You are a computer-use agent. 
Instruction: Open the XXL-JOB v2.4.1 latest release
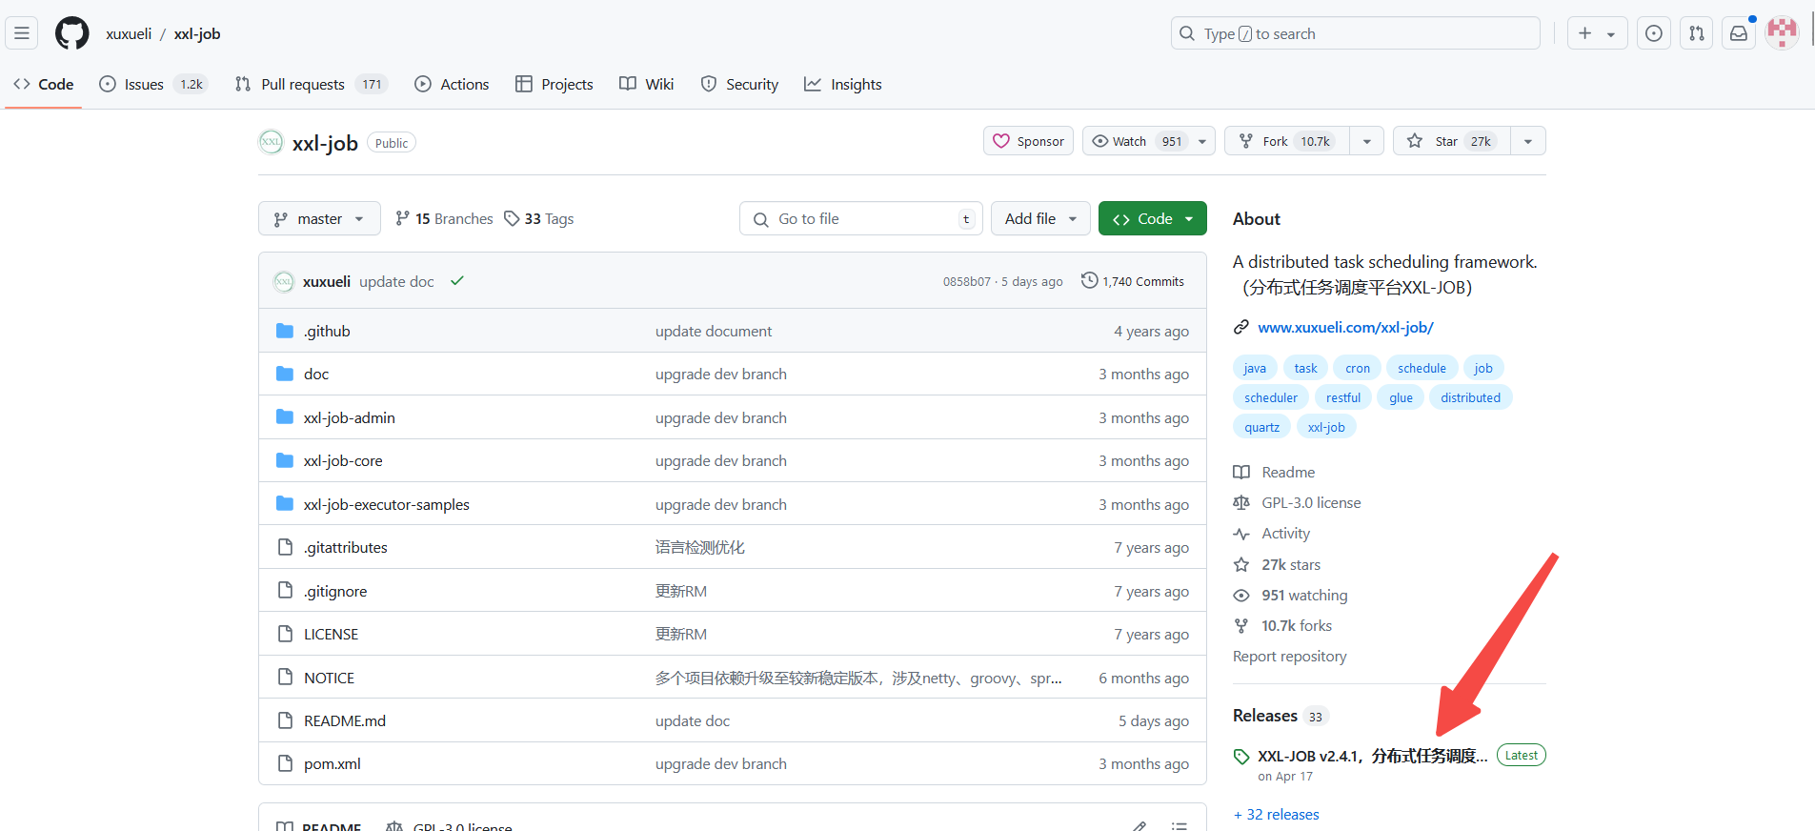coord(1372,756)
